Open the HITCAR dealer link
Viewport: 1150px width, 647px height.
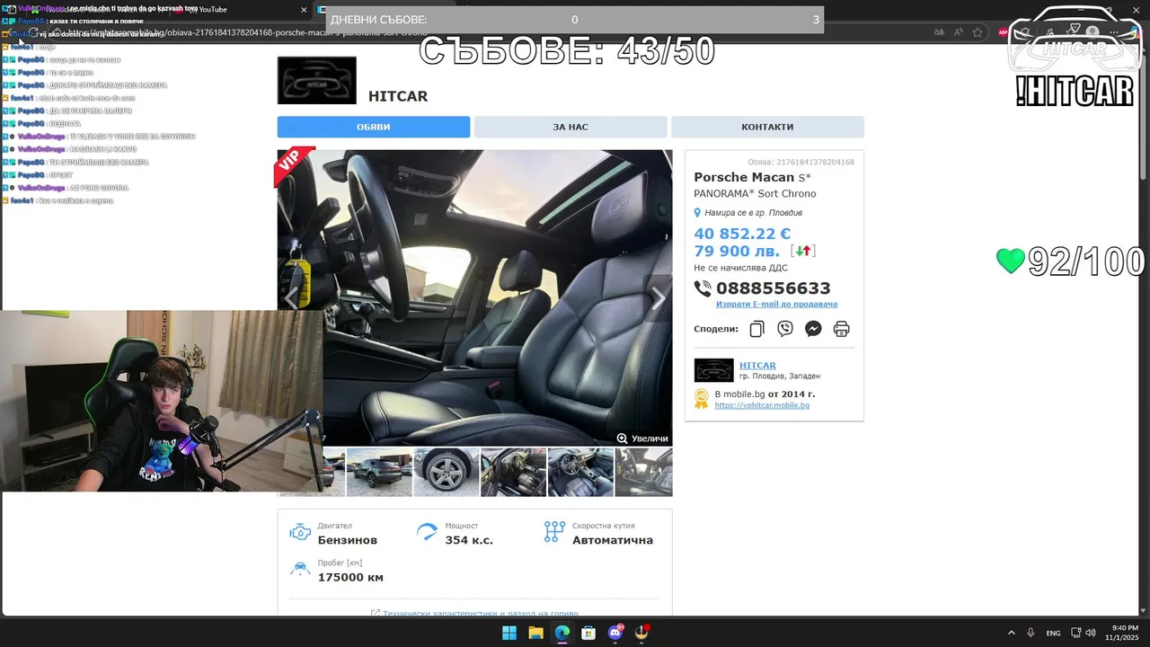(x=757, y=366)
